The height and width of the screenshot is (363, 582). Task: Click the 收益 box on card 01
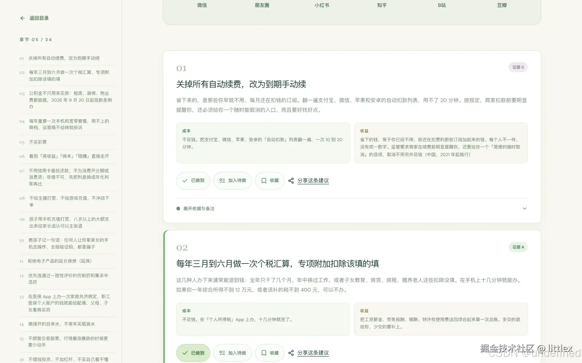coord(441,143)
